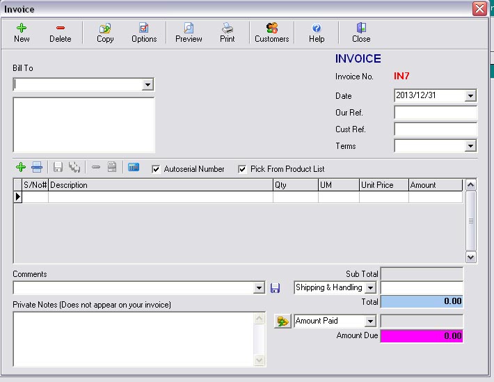This screenshot has width=494, height=382.
Task: Click the Delete invoice toolbar button
Action: [x=60, y=33]
